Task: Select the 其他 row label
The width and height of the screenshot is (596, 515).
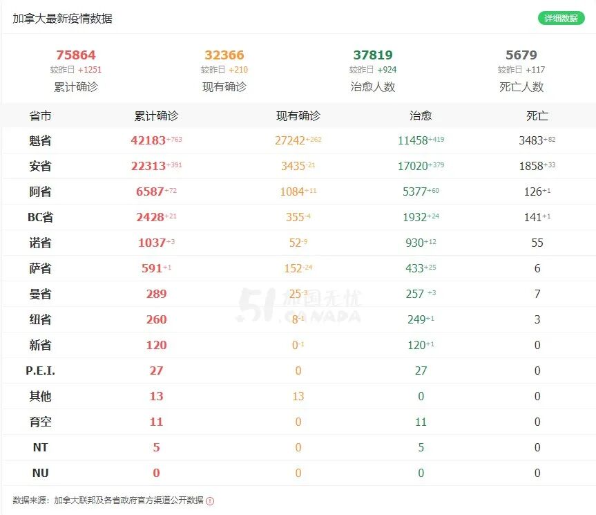Action: (40, 396)
